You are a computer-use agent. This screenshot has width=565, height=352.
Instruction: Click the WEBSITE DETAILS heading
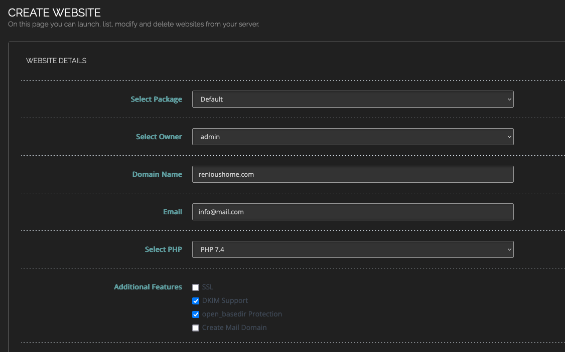pos(56,61)
